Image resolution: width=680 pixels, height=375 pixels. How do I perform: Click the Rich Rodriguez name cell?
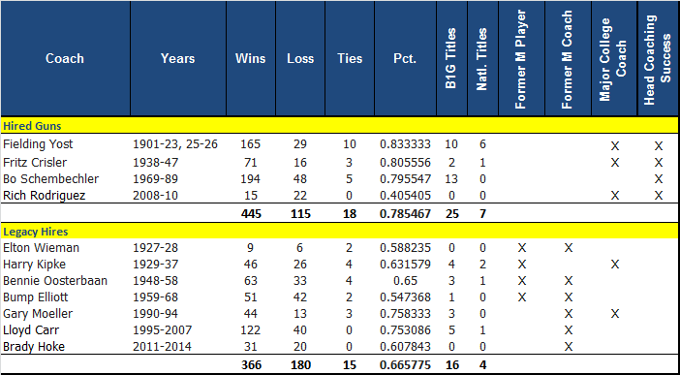[x=45, y=196]
